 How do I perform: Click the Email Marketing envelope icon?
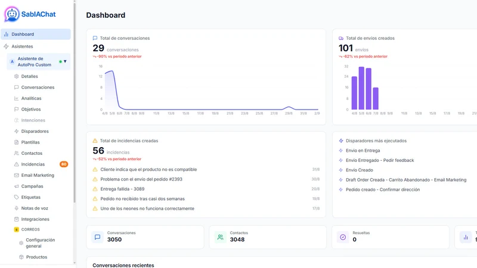[x=17, y=175]
